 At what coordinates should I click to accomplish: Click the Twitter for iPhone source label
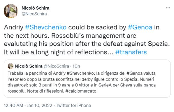(x=73, y=105)
